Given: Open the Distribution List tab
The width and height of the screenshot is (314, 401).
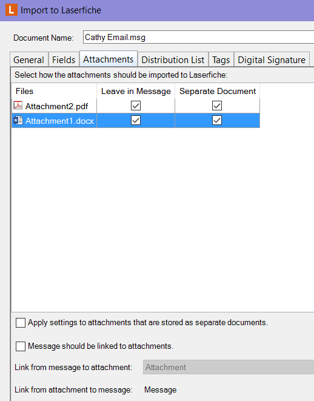Looking at the screenshot, I should click(173, 60).
